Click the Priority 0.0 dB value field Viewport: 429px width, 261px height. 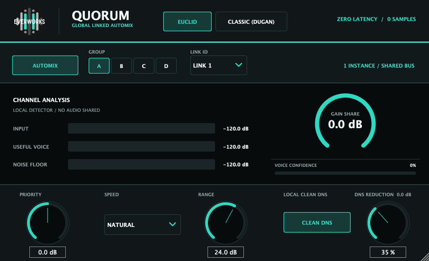coord(48,252)
